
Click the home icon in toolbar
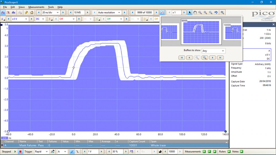pyautogui.click(x=32, y=13)
